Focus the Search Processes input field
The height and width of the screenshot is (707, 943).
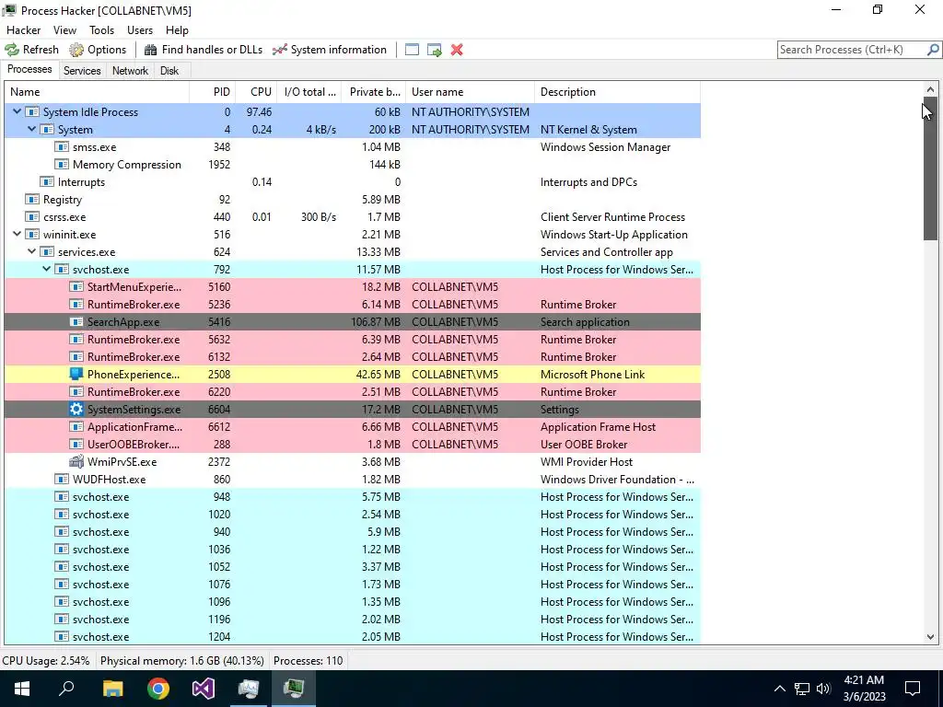pyautogui.click(x=853, y=50)
